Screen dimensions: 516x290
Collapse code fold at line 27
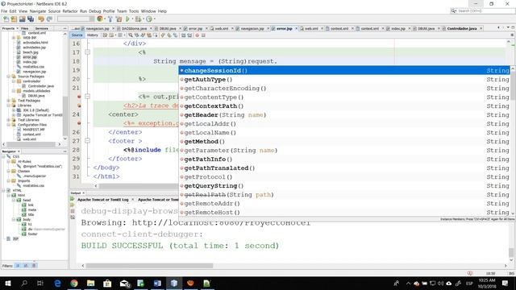coord(88,141)
